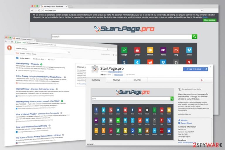
Task: Open Twitter tile in extension preview
Action: point(103,110)
